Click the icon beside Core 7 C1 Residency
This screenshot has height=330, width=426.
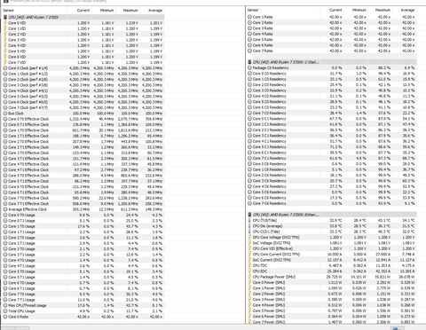pyautogui.click(x=249, y=158)
